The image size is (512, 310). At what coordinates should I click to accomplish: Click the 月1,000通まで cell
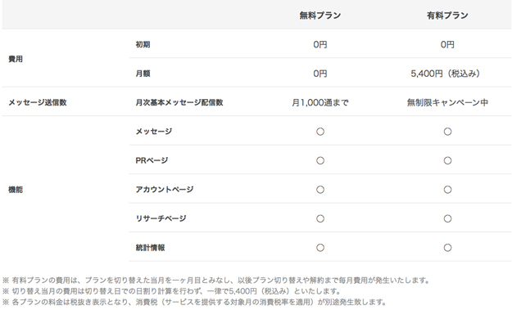(320, 103)
